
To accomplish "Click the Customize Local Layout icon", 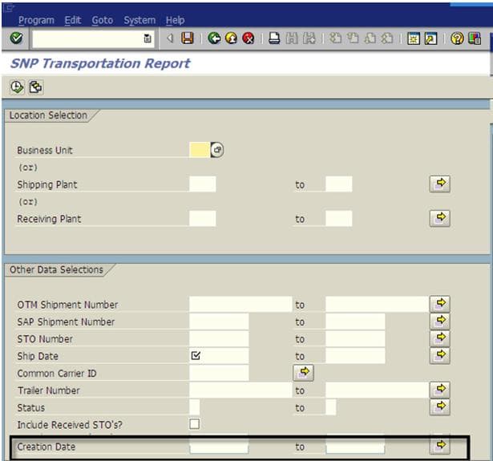I will coord(474,38).
